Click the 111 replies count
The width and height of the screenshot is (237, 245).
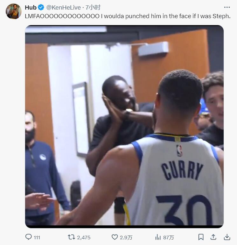[x=37, y=237]
